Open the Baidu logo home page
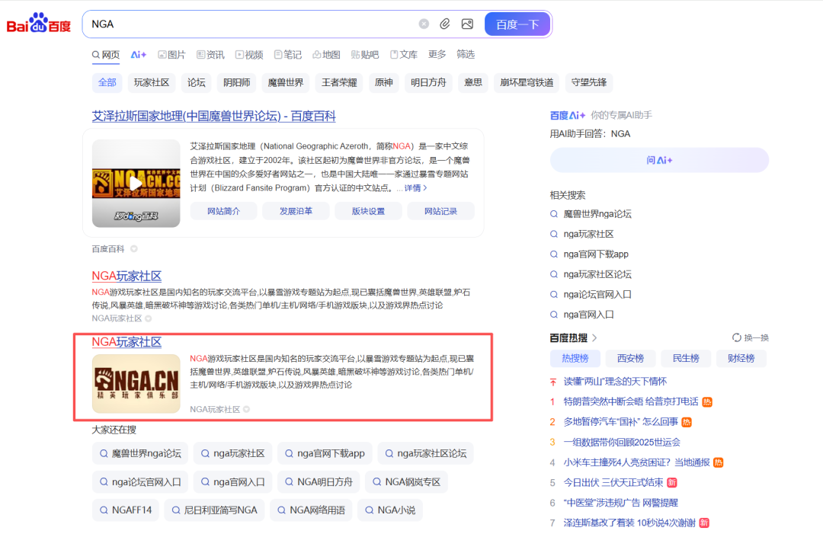Screen dimensions: 823x534 pyautogui.click(x=39, y=24)
